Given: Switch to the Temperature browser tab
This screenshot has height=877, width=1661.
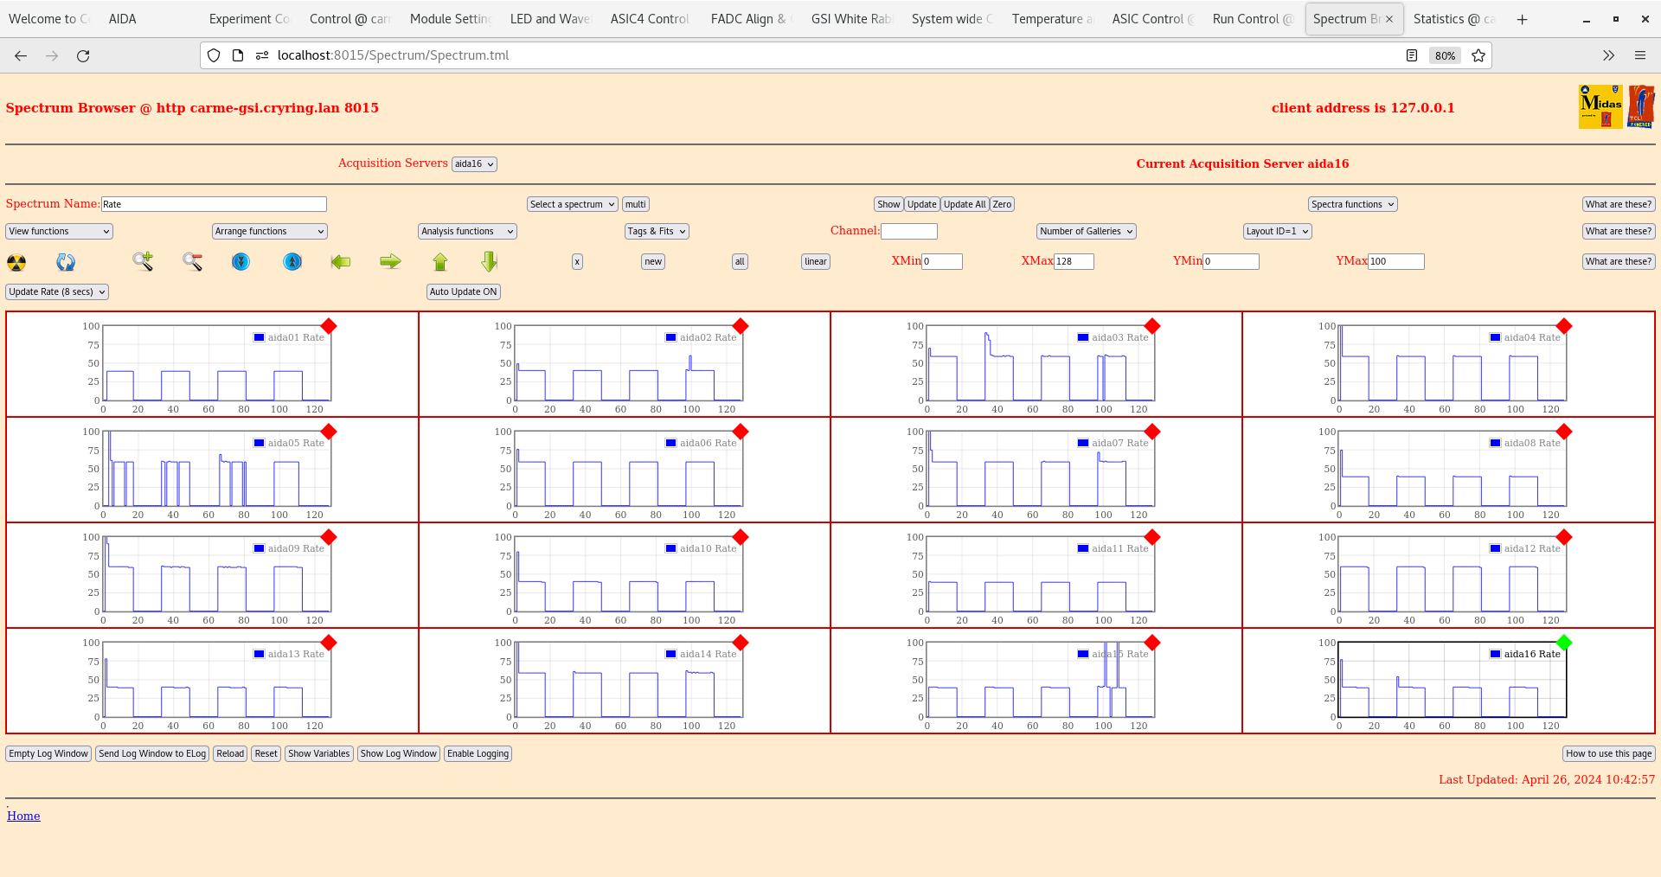Looking at the screenshot, I should pos(1051,19).
